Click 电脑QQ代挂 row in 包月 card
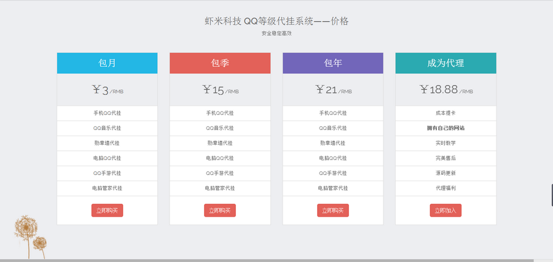553x262 pixels. (107, 158)
